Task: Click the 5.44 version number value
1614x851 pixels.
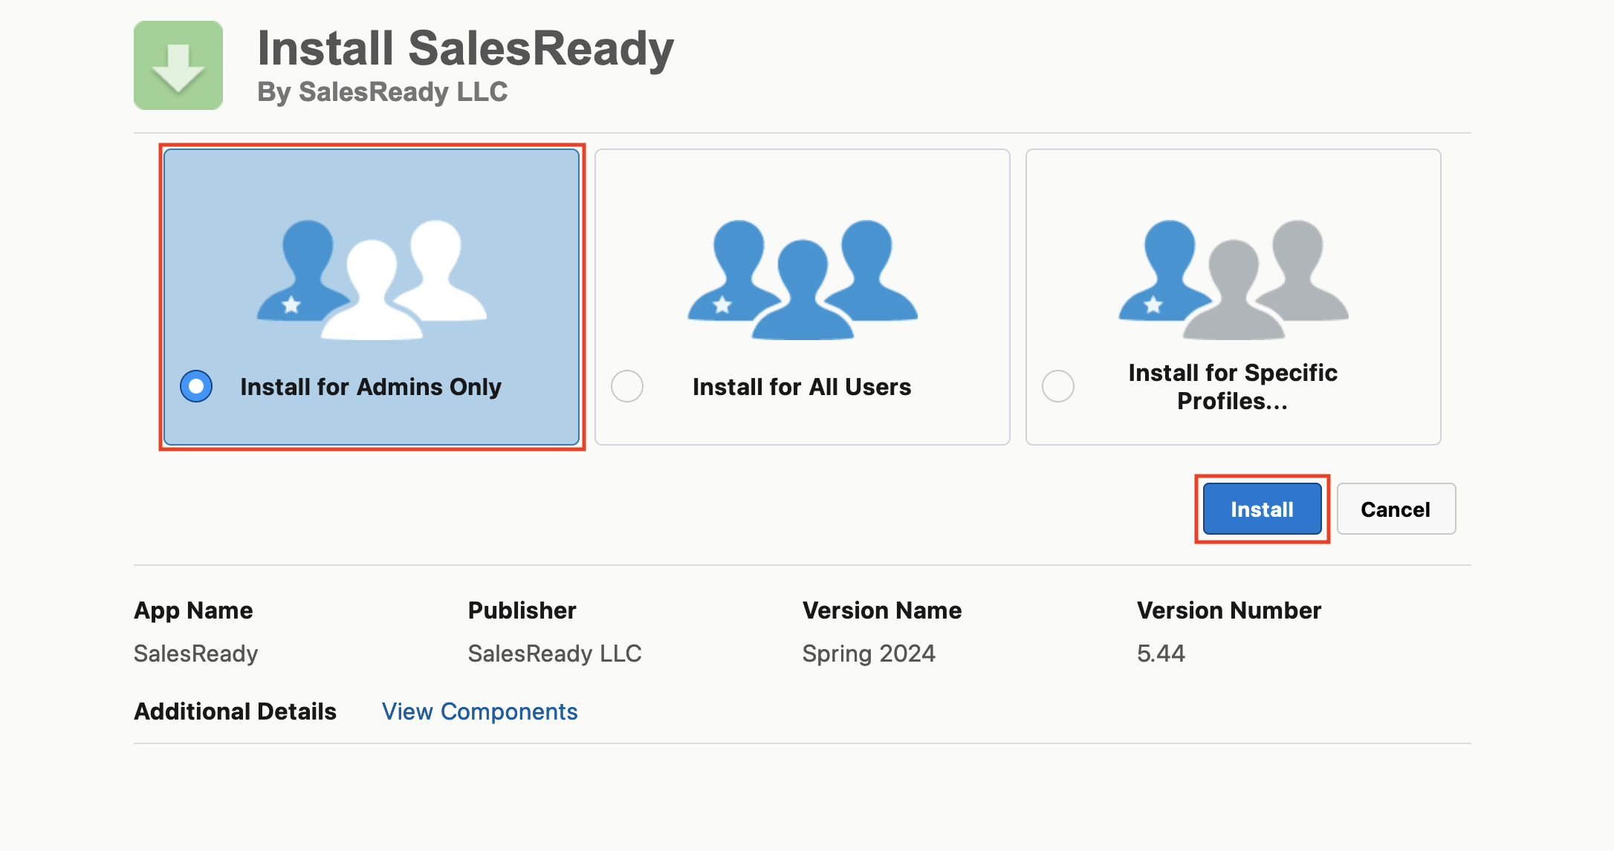Action: pos(1161,653)
